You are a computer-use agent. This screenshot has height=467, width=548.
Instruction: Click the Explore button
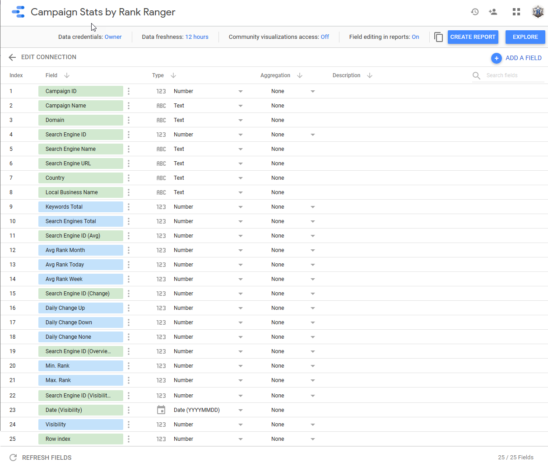(525, 37)
